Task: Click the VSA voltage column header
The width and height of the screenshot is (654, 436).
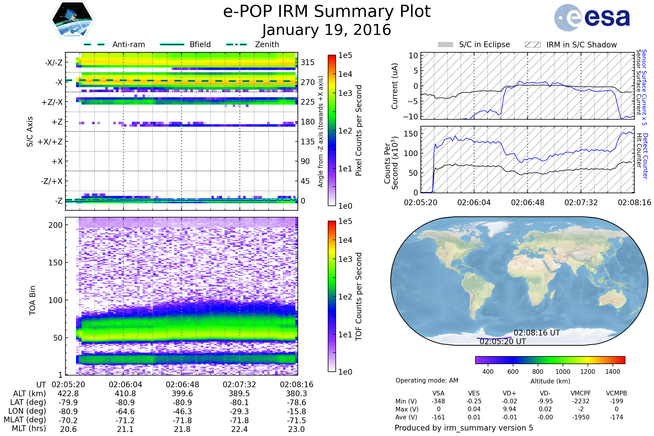Action: (x=438, y=393)
